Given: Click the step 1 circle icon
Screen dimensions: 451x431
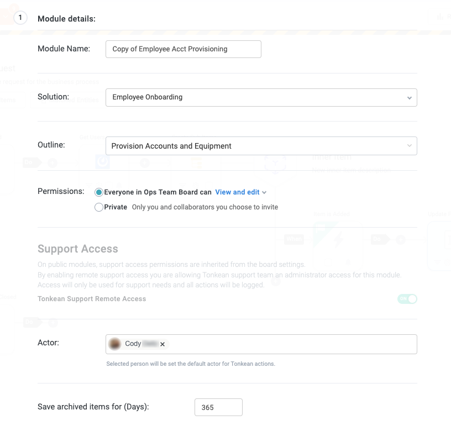Looking at the screenshot, I should 20,18.
